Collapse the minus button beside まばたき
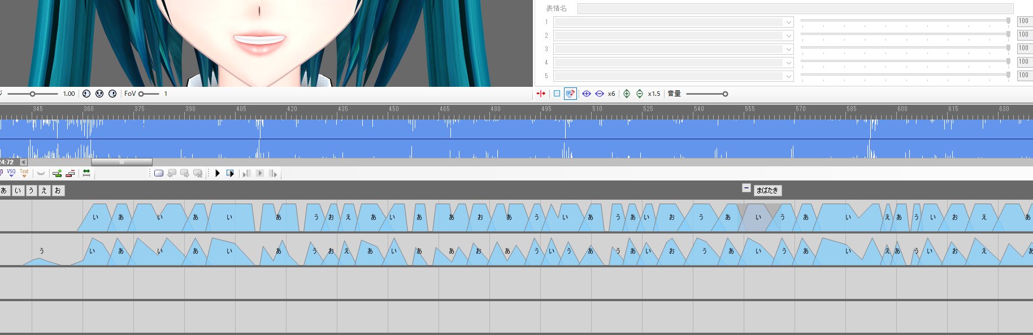 pos(746,188)
